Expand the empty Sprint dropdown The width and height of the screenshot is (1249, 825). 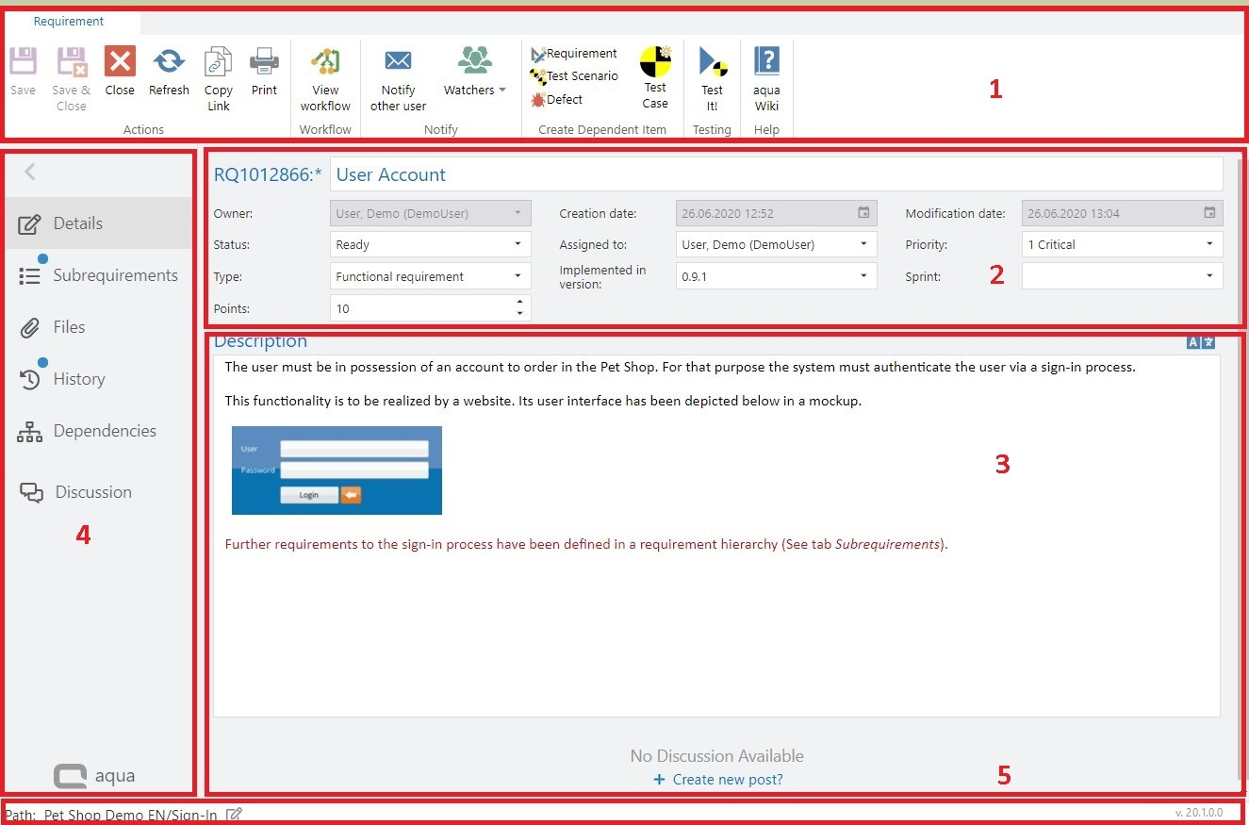pyautogui.click(x=1209, y=276)
